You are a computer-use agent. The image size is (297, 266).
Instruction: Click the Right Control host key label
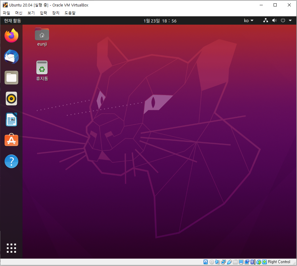[x=279, y=262]
